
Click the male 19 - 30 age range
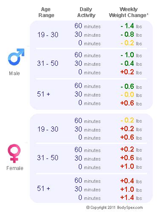pyautogui.click(x=48, y=35)
